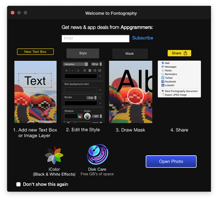Image resolution: width=218 pixels, height=200 pixels.
Task: Click the shadow color swatch
Action: pyautogui.click(x=71, y=116)
